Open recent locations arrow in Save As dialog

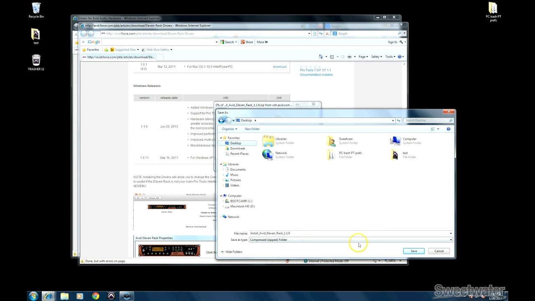[233, 120]
